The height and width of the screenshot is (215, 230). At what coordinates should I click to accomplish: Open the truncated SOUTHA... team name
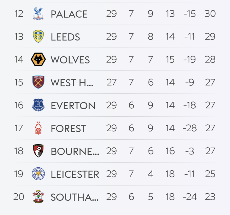coord(75,197)
